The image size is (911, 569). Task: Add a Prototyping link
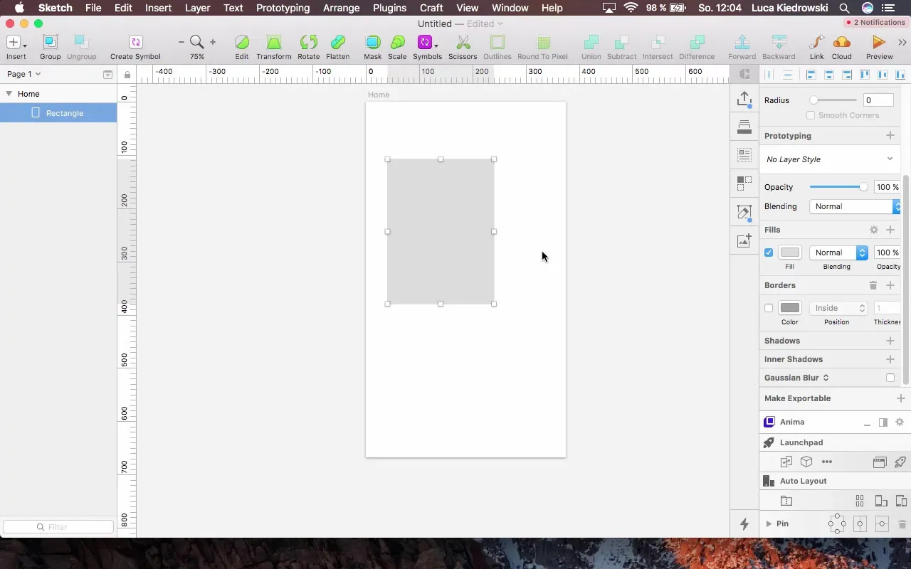click(x=890, y=135)
